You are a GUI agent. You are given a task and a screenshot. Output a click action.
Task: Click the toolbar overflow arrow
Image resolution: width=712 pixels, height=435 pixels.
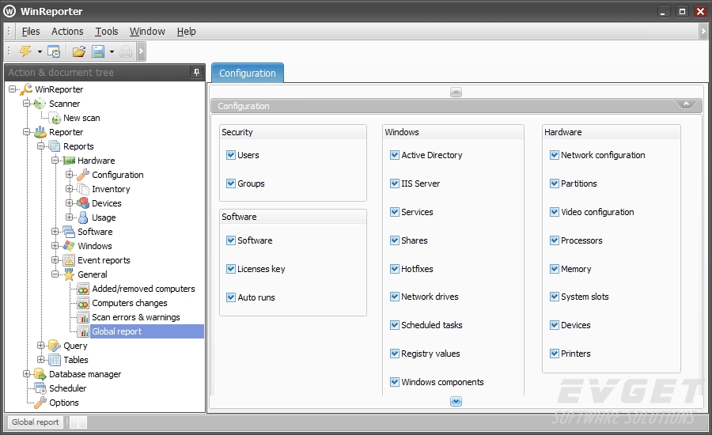point(142,51)
